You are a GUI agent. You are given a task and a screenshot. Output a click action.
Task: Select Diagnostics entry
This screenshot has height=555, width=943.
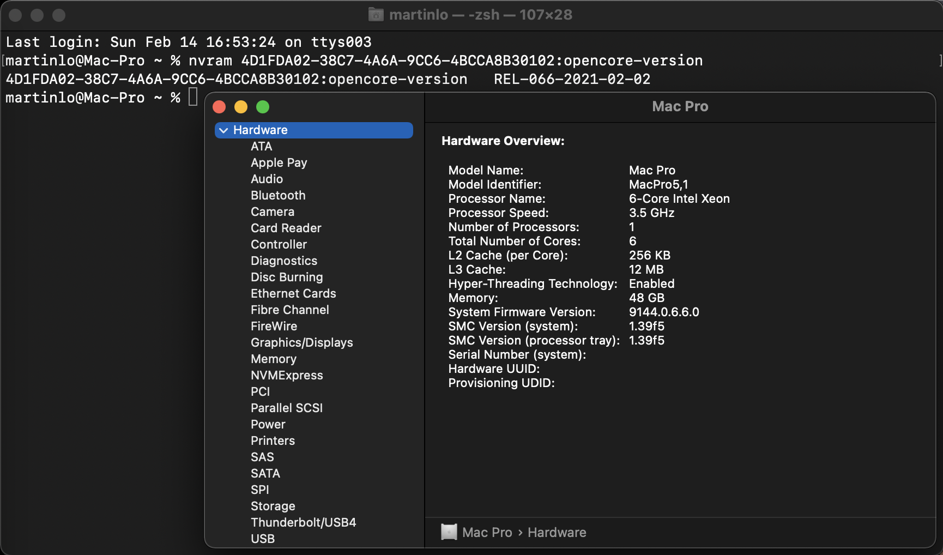point(283,261)
